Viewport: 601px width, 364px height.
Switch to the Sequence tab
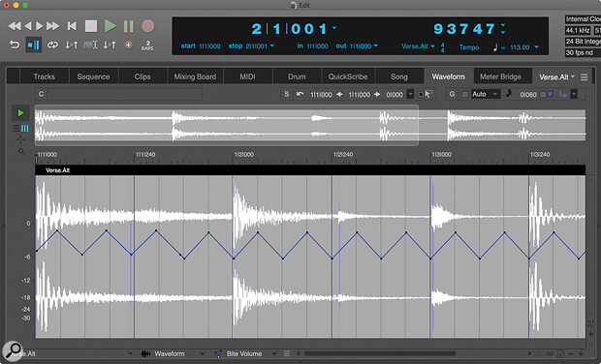point(93,76)
